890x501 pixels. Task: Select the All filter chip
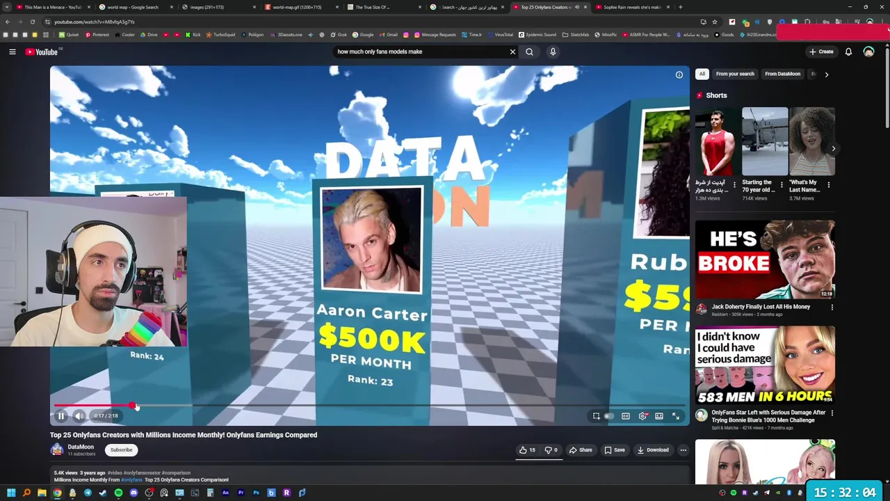702,74
